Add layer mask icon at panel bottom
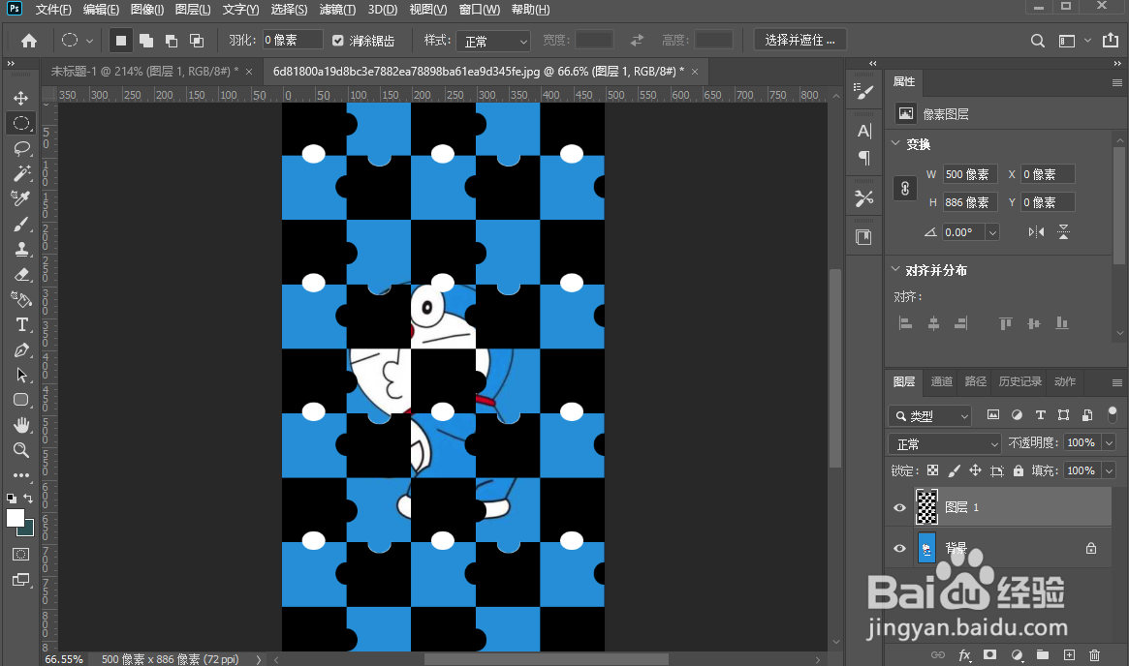This screenshot has width=1129, height=666. point(990,655)
